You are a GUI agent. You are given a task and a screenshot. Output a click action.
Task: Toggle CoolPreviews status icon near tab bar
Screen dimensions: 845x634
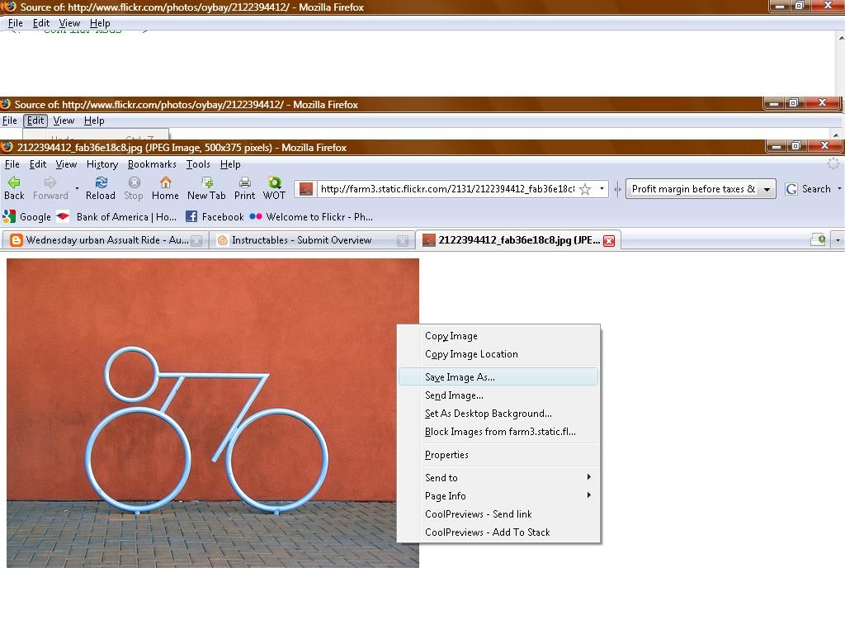pyautogui.click(x=818, y=239)
